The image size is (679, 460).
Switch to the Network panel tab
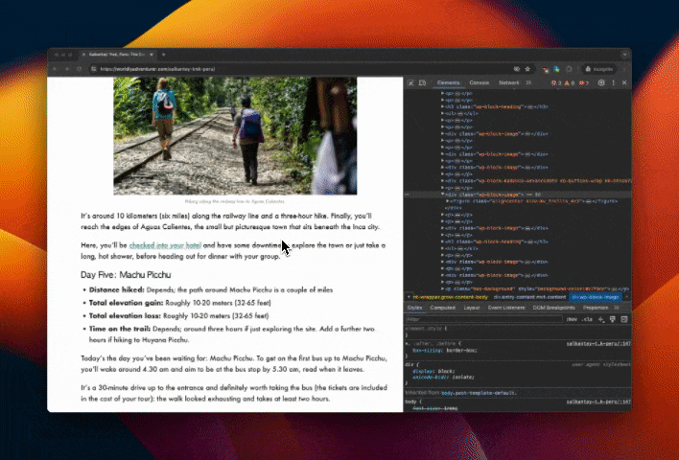(x=509, y=82)
